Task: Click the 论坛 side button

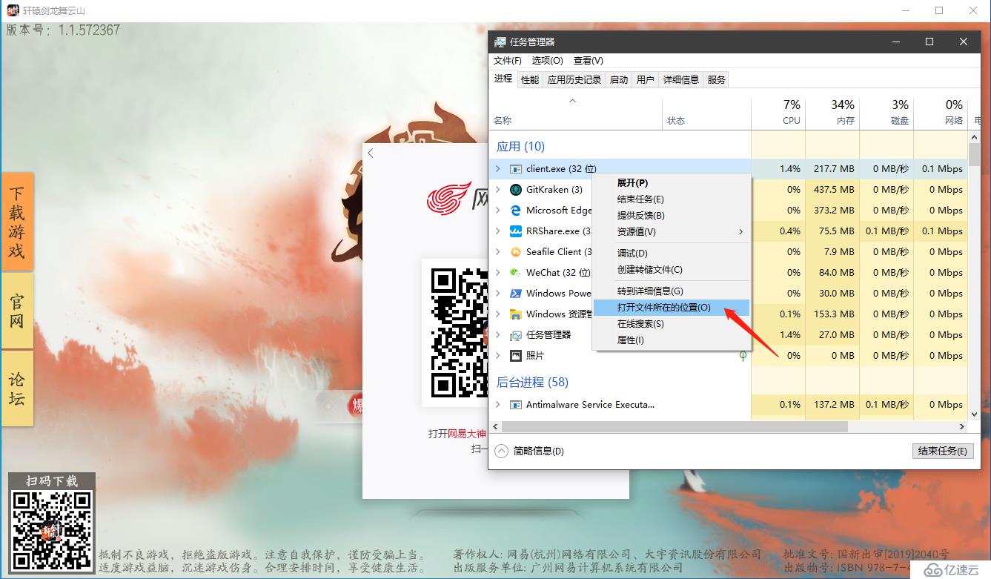Action: tap(17, 388)
